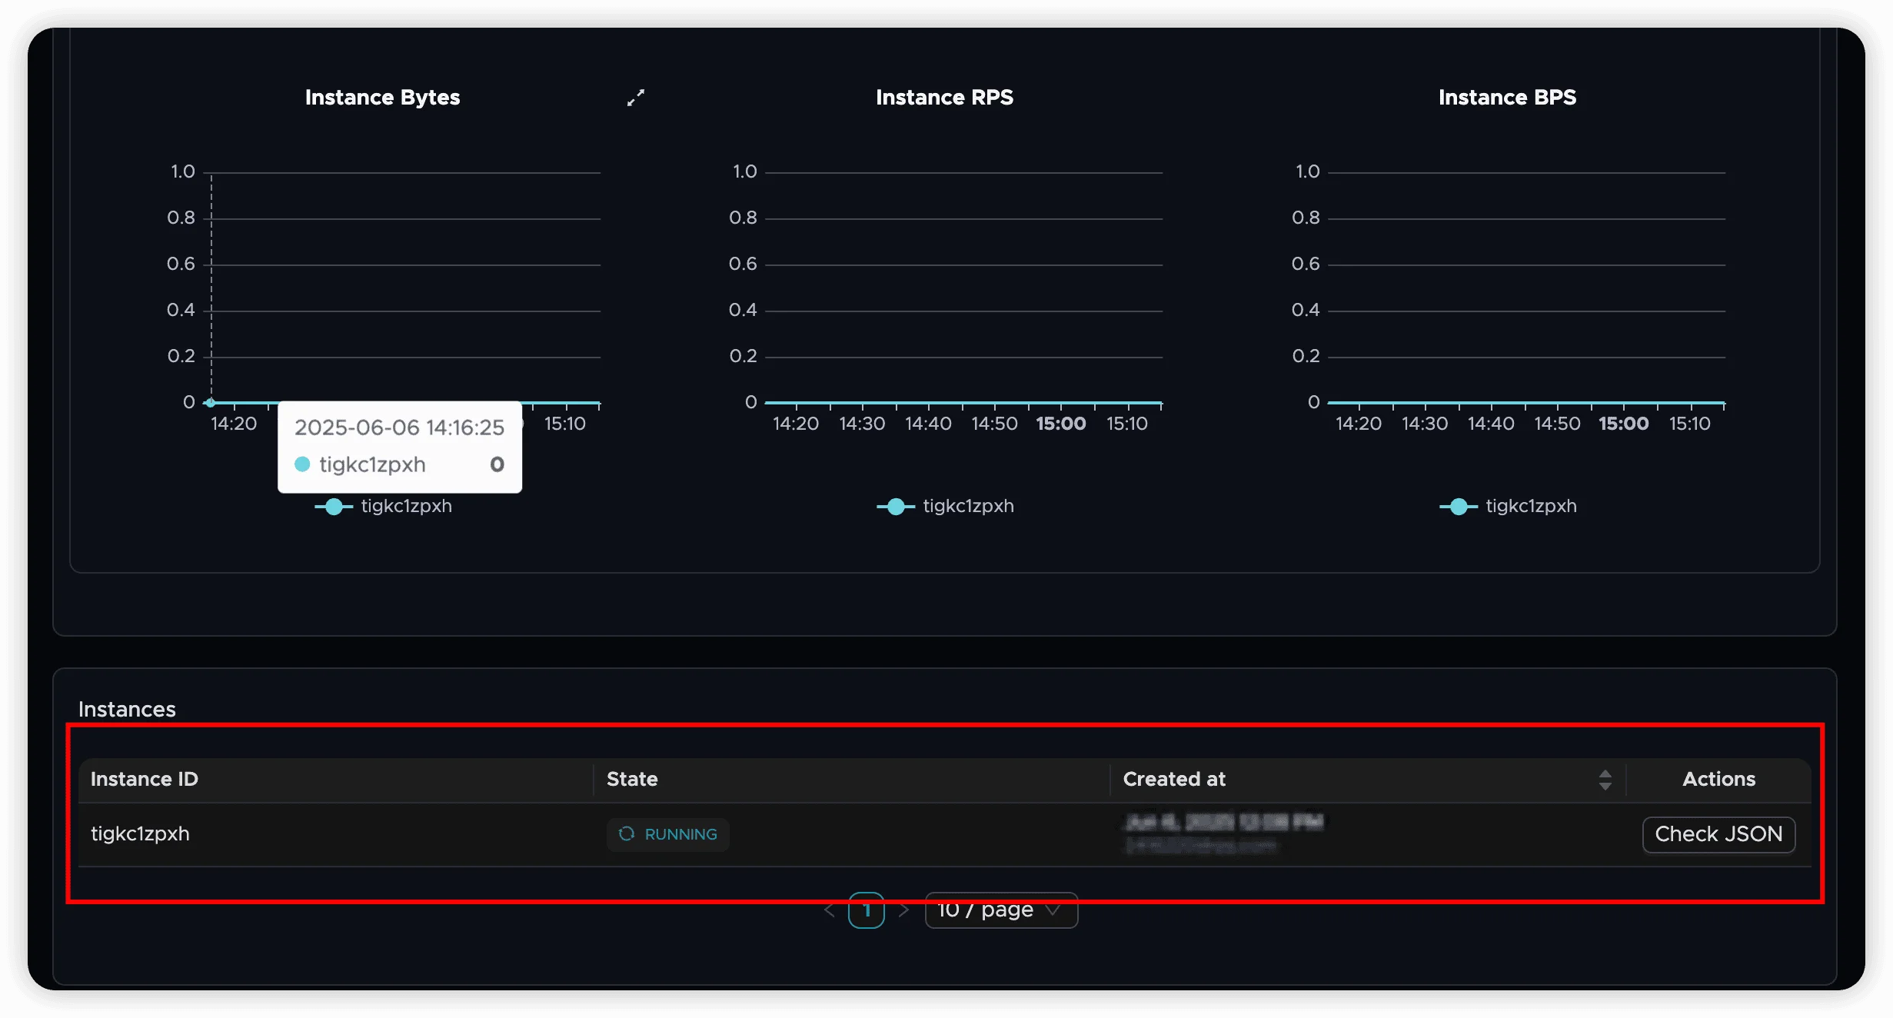Image resolution: width=1893 pixels, height=1018 pixels.
Task: Click the teal dot in chart tooltip
Action: (302, 464)
